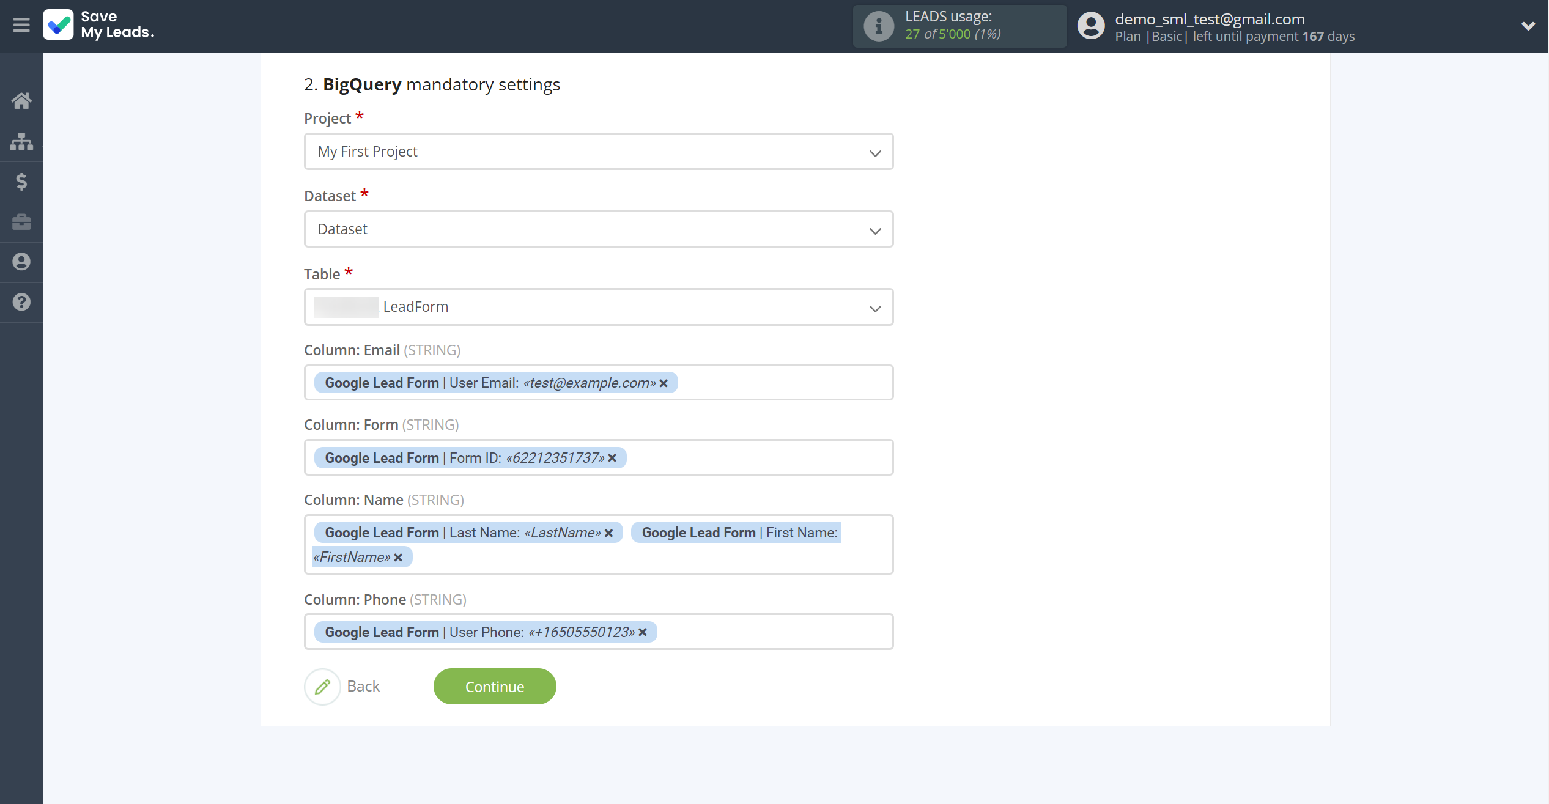Click the LEADS usage info icon
Image resolution: width=1549 pixels, height=804 pixels.
(x=879, y=26)
